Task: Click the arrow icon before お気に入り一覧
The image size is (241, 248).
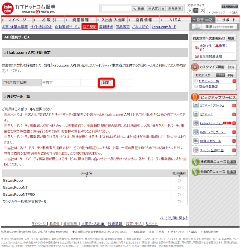Action: click(x=196, y=81)
